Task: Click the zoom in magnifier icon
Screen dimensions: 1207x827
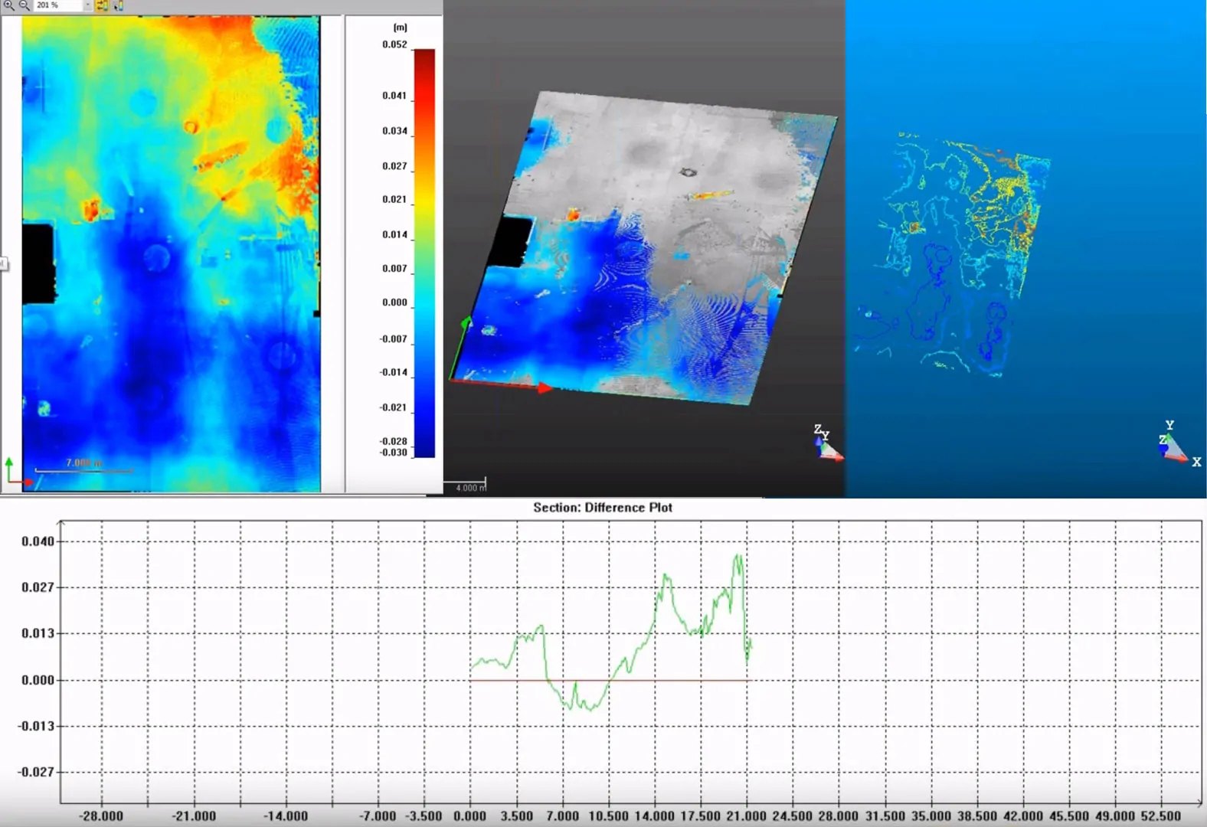Action: (9, 5)
